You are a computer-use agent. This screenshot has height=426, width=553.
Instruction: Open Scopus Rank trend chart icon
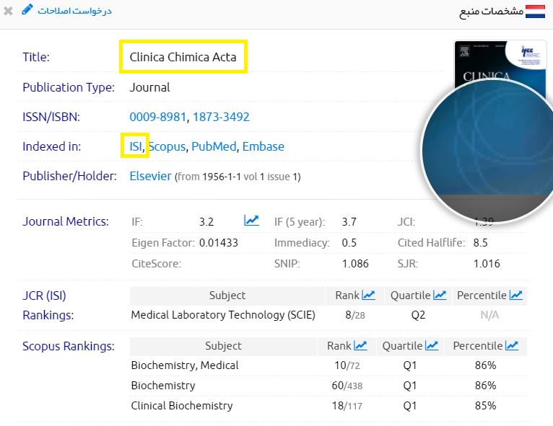pos(360,346)
